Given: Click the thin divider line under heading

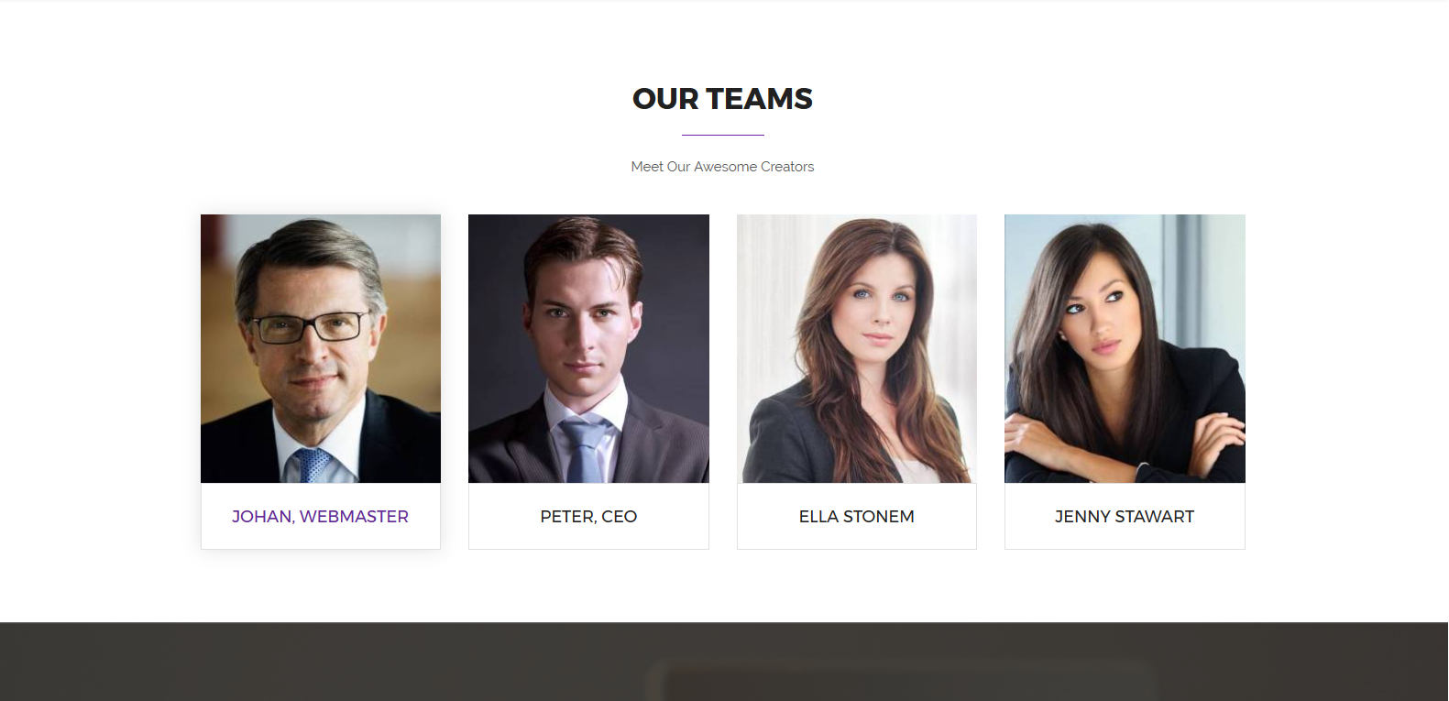Looking at the screenshot, I should 722,135.
